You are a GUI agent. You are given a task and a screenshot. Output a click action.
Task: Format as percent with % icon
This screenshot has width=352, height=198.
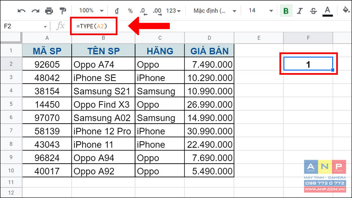click(130, 11)
